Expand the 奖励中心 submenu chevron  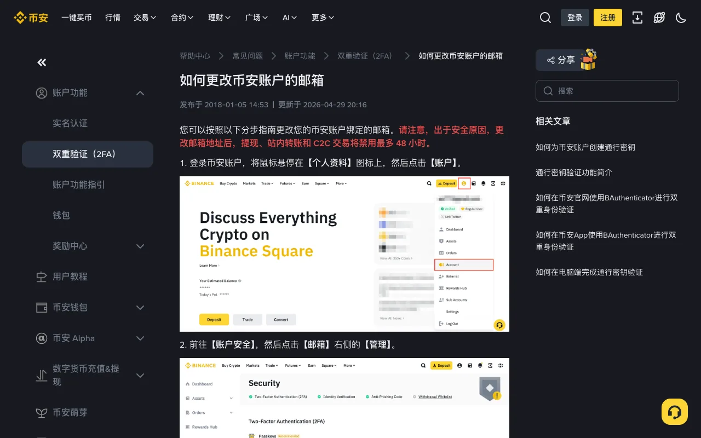pyautogui.click(x=140, y=246)
